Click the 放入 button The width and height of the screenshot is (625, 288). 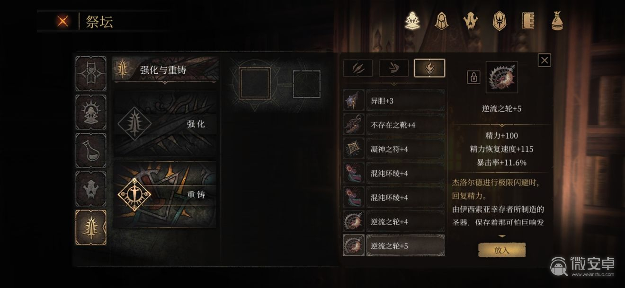click(502, 250)
